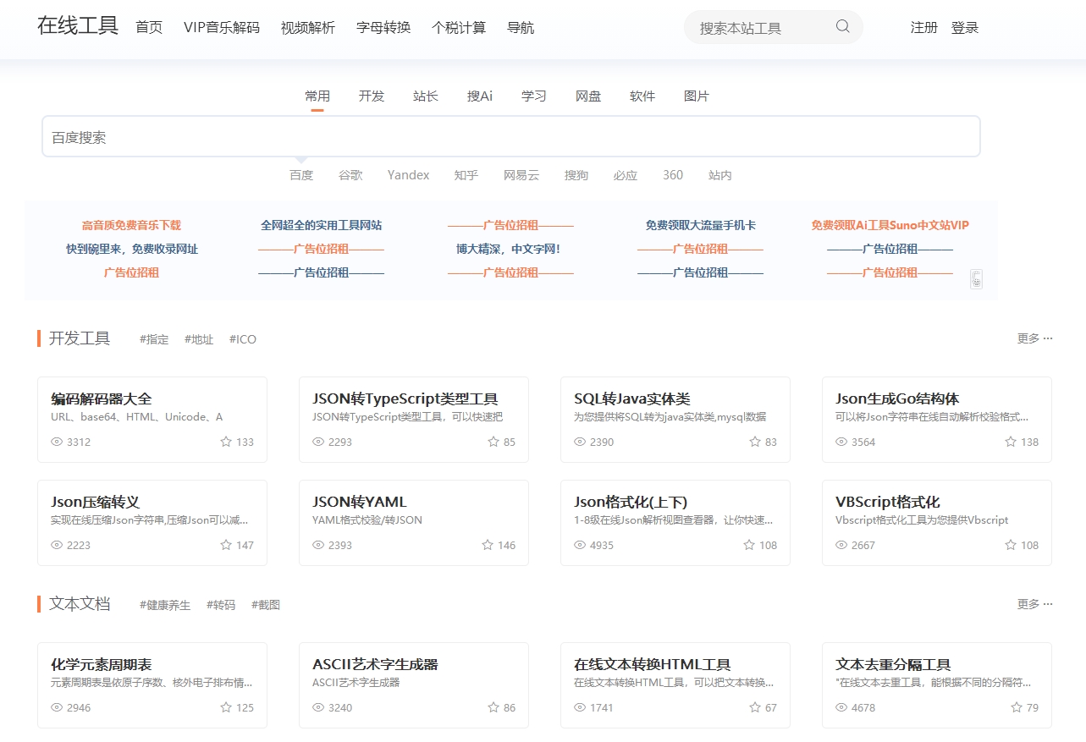Viewport: 1086px width, 742px height.
Task: Click eye icon on SQL转Java实体类 card
Action: tap(580, 442)
